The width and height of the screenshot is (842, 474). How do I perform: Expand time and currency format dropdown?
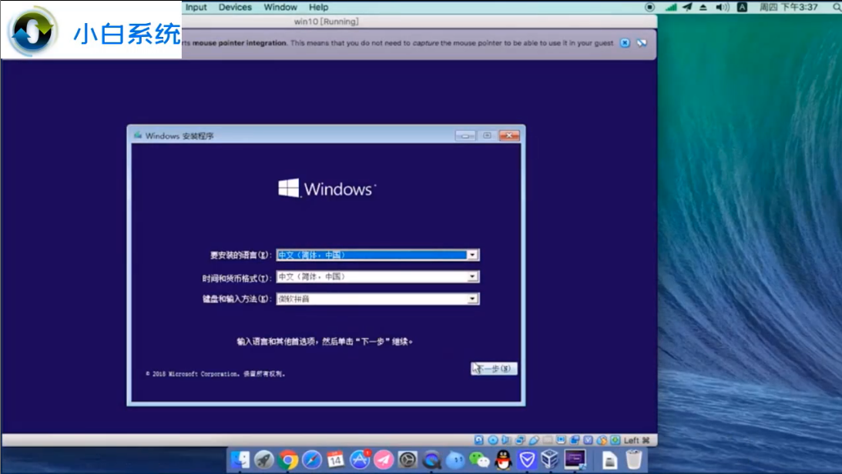pos(473,277)
